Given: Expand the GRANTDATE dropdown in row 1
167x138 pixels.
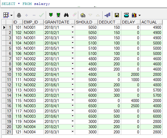Looking at the screenshot, I should (73, 27).
